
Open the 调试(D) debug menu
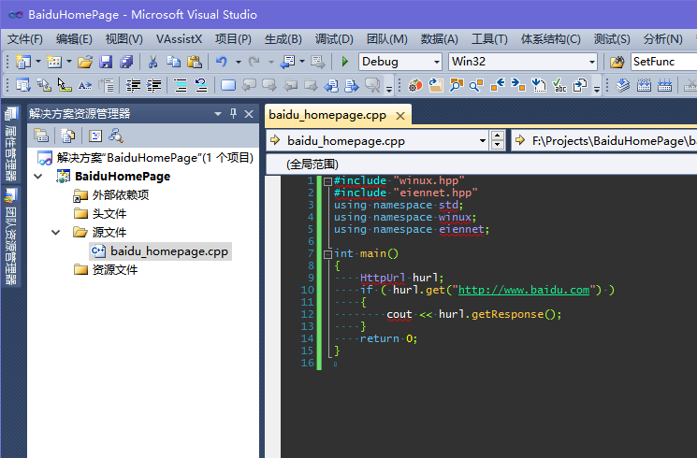point(334,39)
